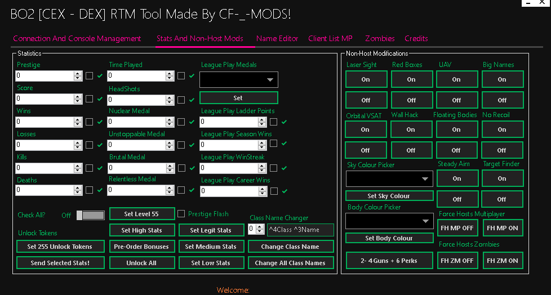Switch to the Name Editor tab
The height and width of the screenshot is (295, 551).
pyautogui.click(x=277, y=39)
